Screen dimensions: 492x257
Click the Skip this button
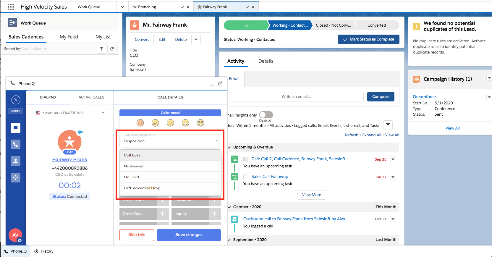click(137, 235)
